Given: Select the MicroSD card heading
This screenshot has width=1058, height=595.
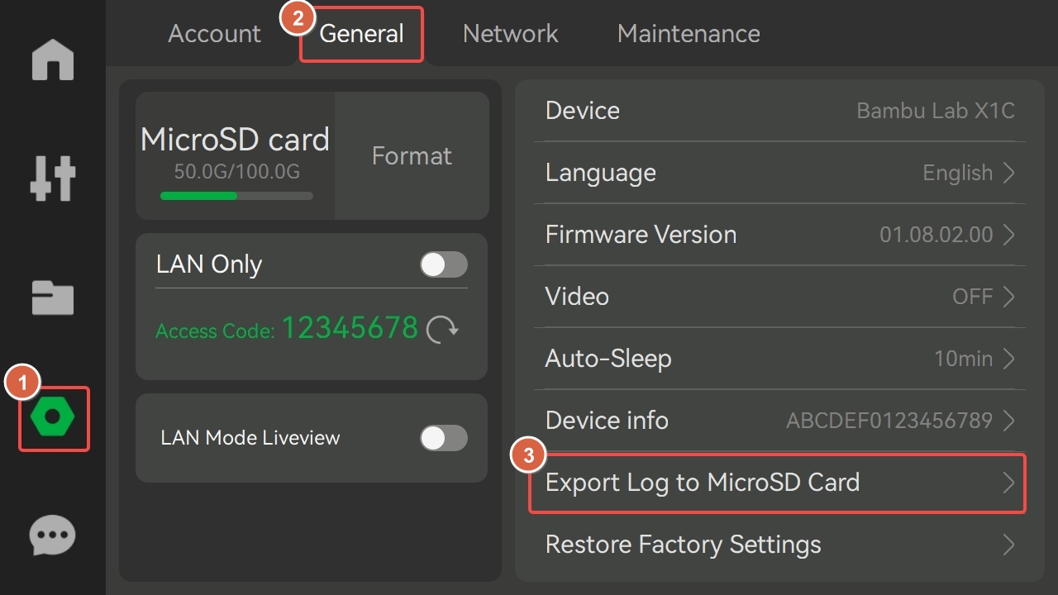Looking at the screenshot, I should (235, 140).
